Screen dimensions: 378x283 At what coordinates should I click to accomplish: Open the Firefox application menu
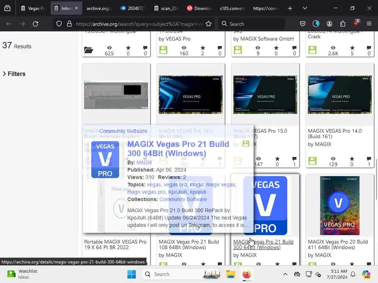[369, 24]
